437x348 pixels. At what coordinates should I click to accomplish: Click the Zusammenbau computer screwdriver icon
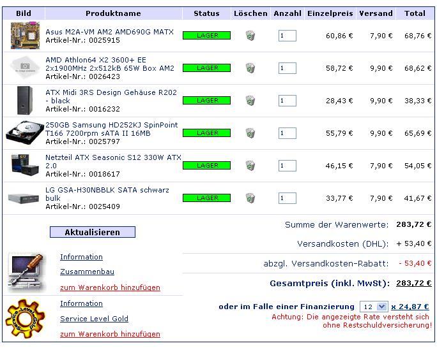pyautogui.click(x=26, y=272)
